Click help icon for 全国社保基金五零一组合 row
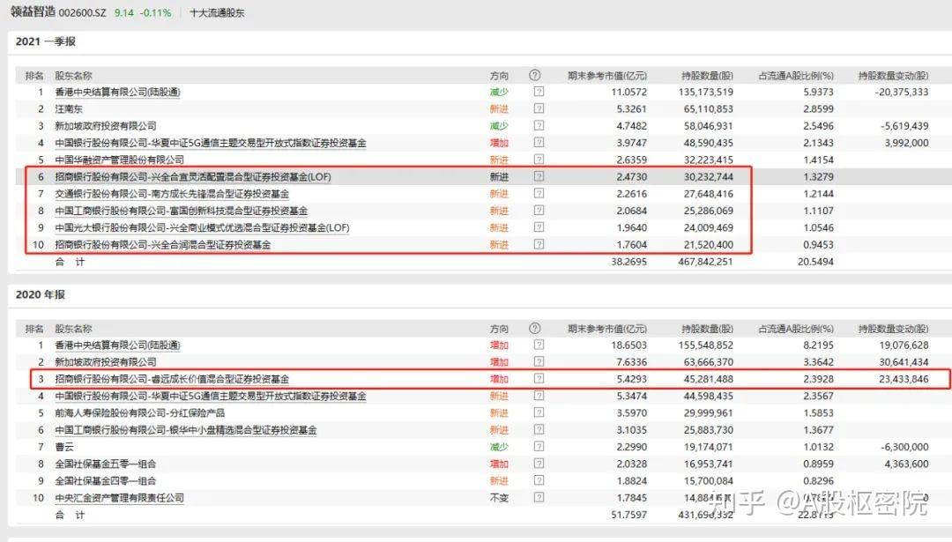This screenshot has height=542, width=952. (539, 464)
